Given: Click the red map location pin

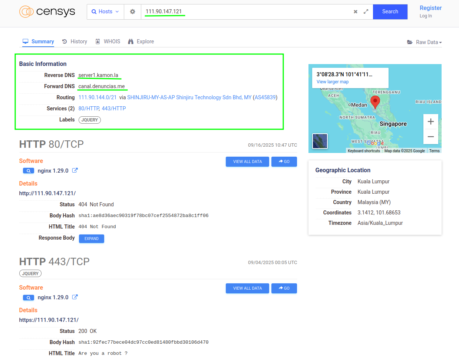Looking at the screenshot, I should point(375,101).
